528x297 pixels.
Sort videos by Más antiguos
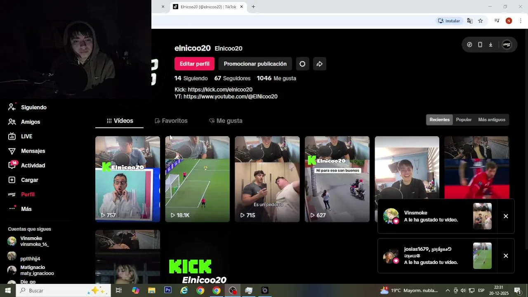pos(492,120)
